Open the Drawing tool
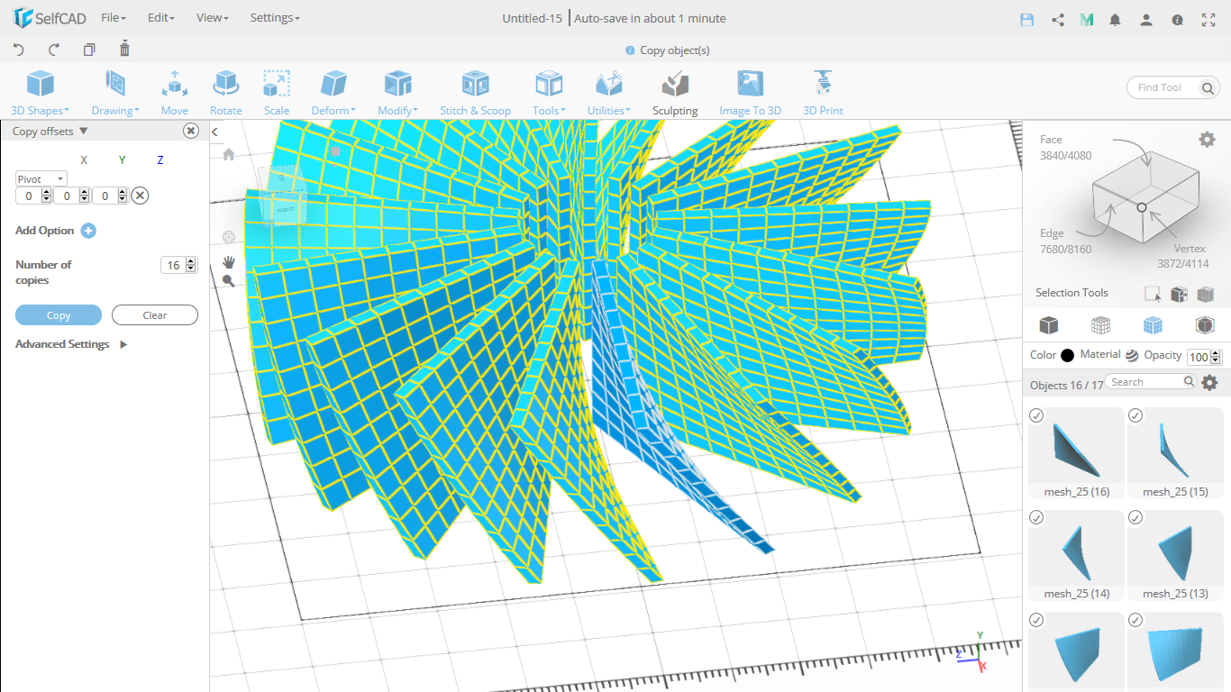 point(115,93)
